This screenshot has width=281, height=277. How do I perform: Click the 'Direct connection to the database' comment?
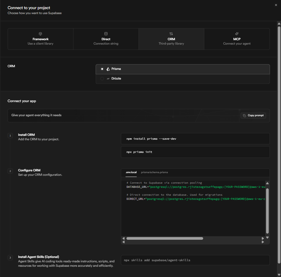174,195
